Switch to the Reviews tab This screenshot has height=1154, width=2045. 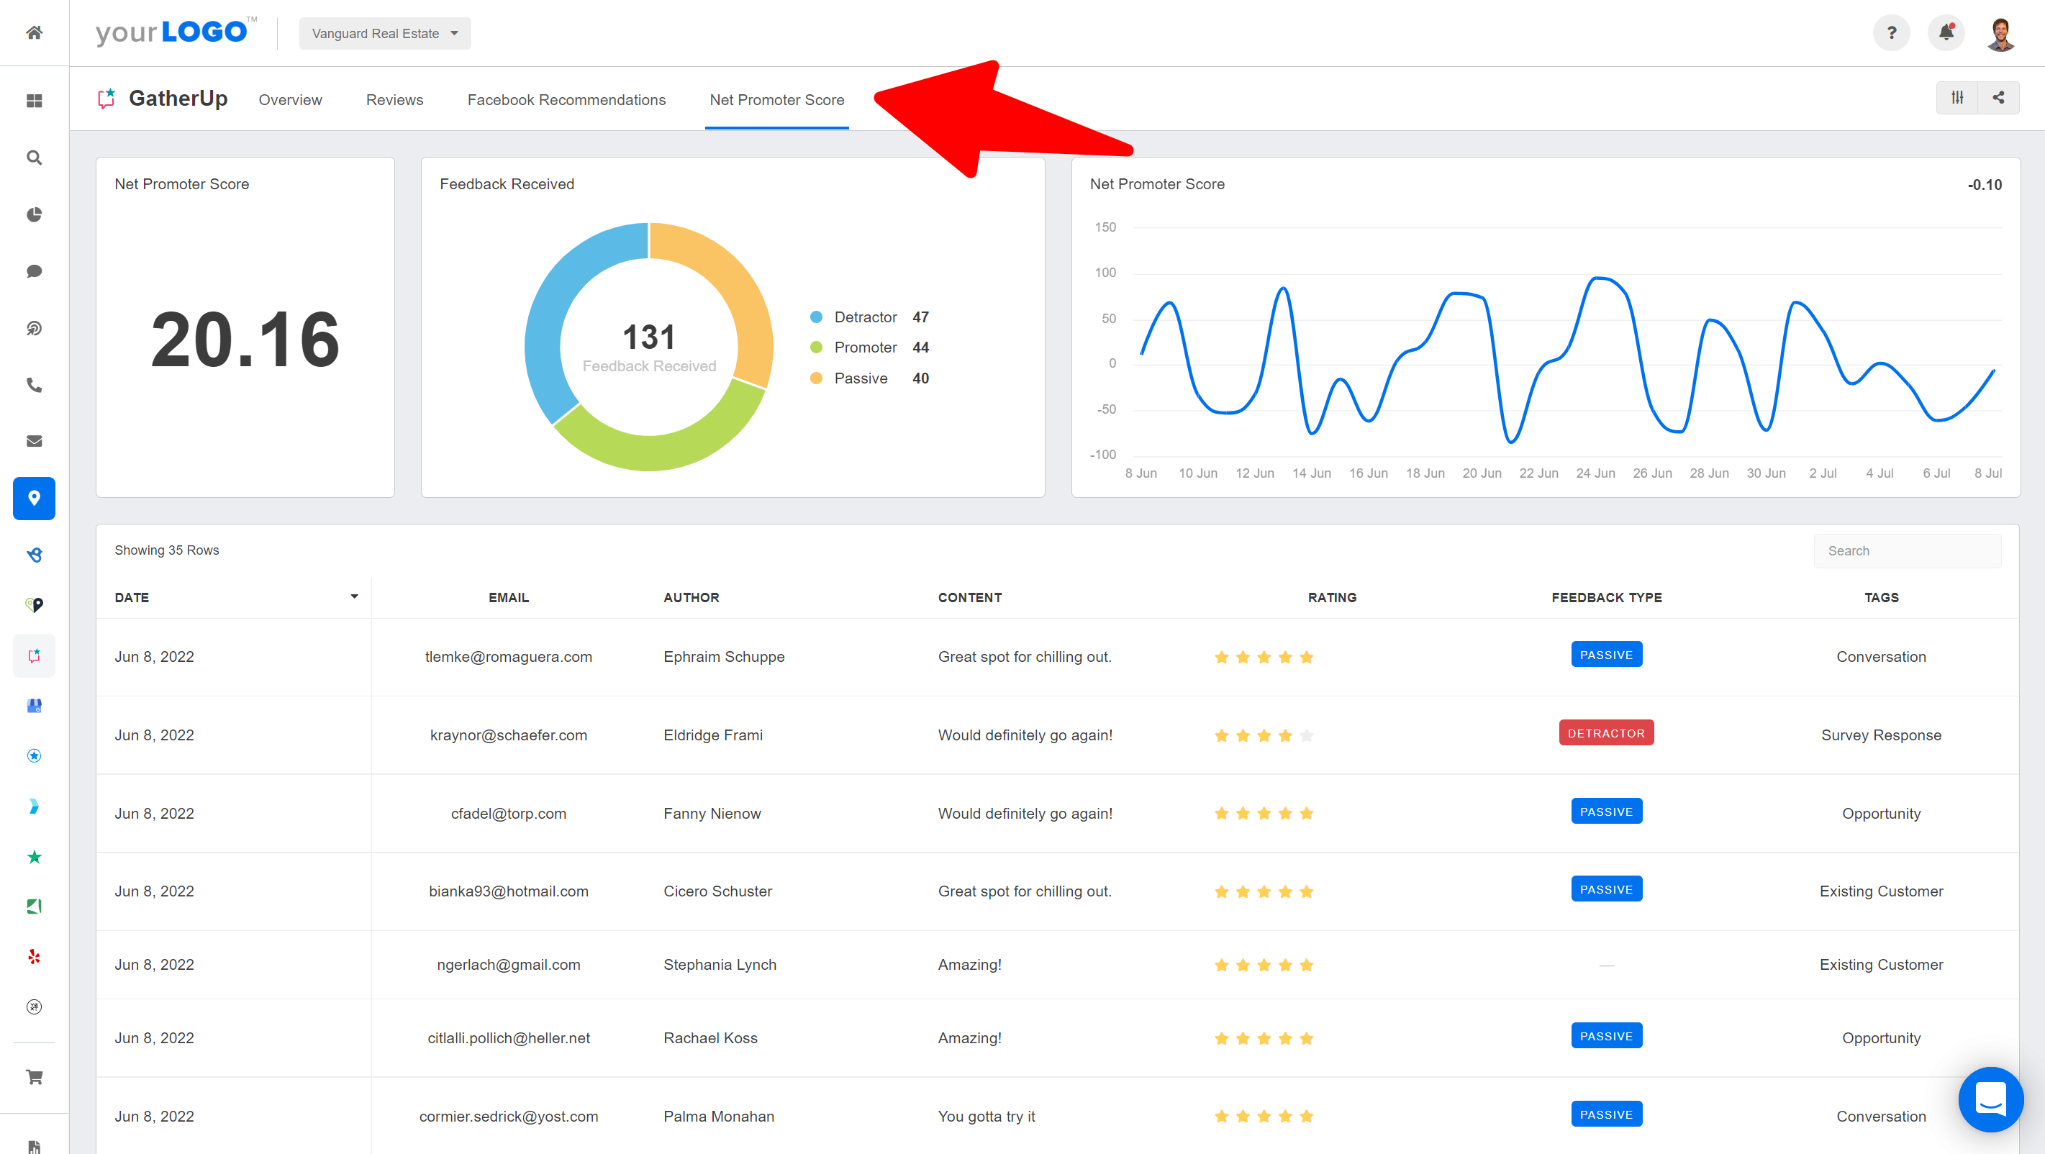coord(394,100)
